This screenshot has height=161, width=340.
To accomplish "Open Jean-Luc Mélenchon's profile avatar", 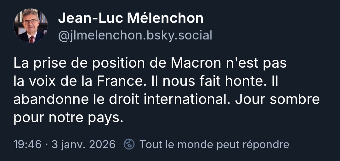I will coord(31,26).
